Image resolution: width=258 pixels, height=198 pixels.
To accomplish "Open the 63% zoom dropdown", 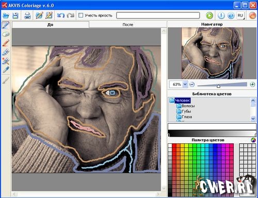I will pyautogui.click(x=185, y=84).
